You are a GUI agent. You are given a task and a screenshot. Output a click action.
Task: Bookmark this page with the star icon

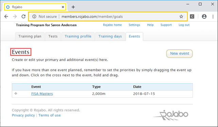pyautogui.click(x=181, y=17)
